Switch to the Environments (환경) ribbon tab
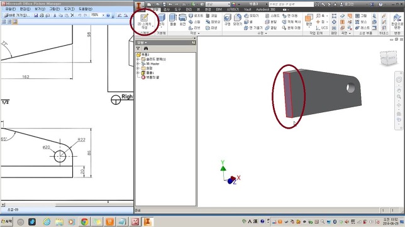405x227 pixels. coord(208,9)
